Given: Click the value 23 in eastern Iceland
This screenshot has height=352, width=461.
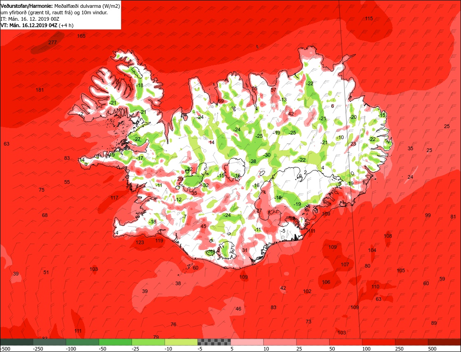Looking at the screenshot, I should (353, 144).
